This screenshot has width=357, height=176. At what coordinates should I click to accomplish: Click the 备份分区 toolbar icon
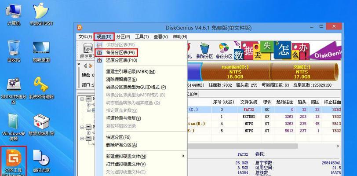coord(224,51)
